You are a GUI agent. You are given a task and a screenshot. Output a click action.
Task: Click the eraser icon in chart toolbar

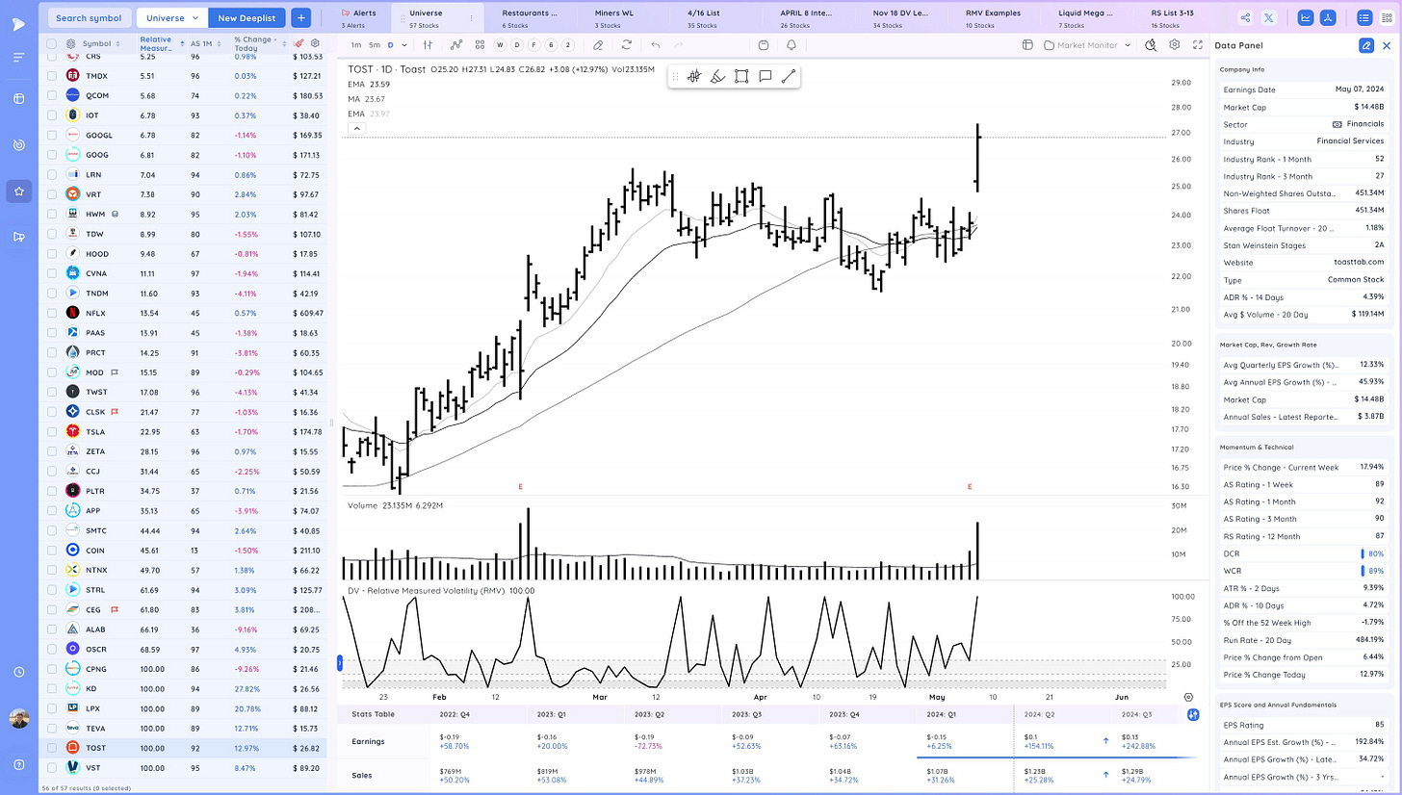pos(598,45)
